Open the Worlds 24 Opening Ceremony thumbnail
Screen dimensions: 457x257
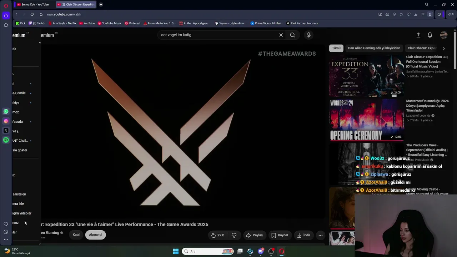(367, 120)
